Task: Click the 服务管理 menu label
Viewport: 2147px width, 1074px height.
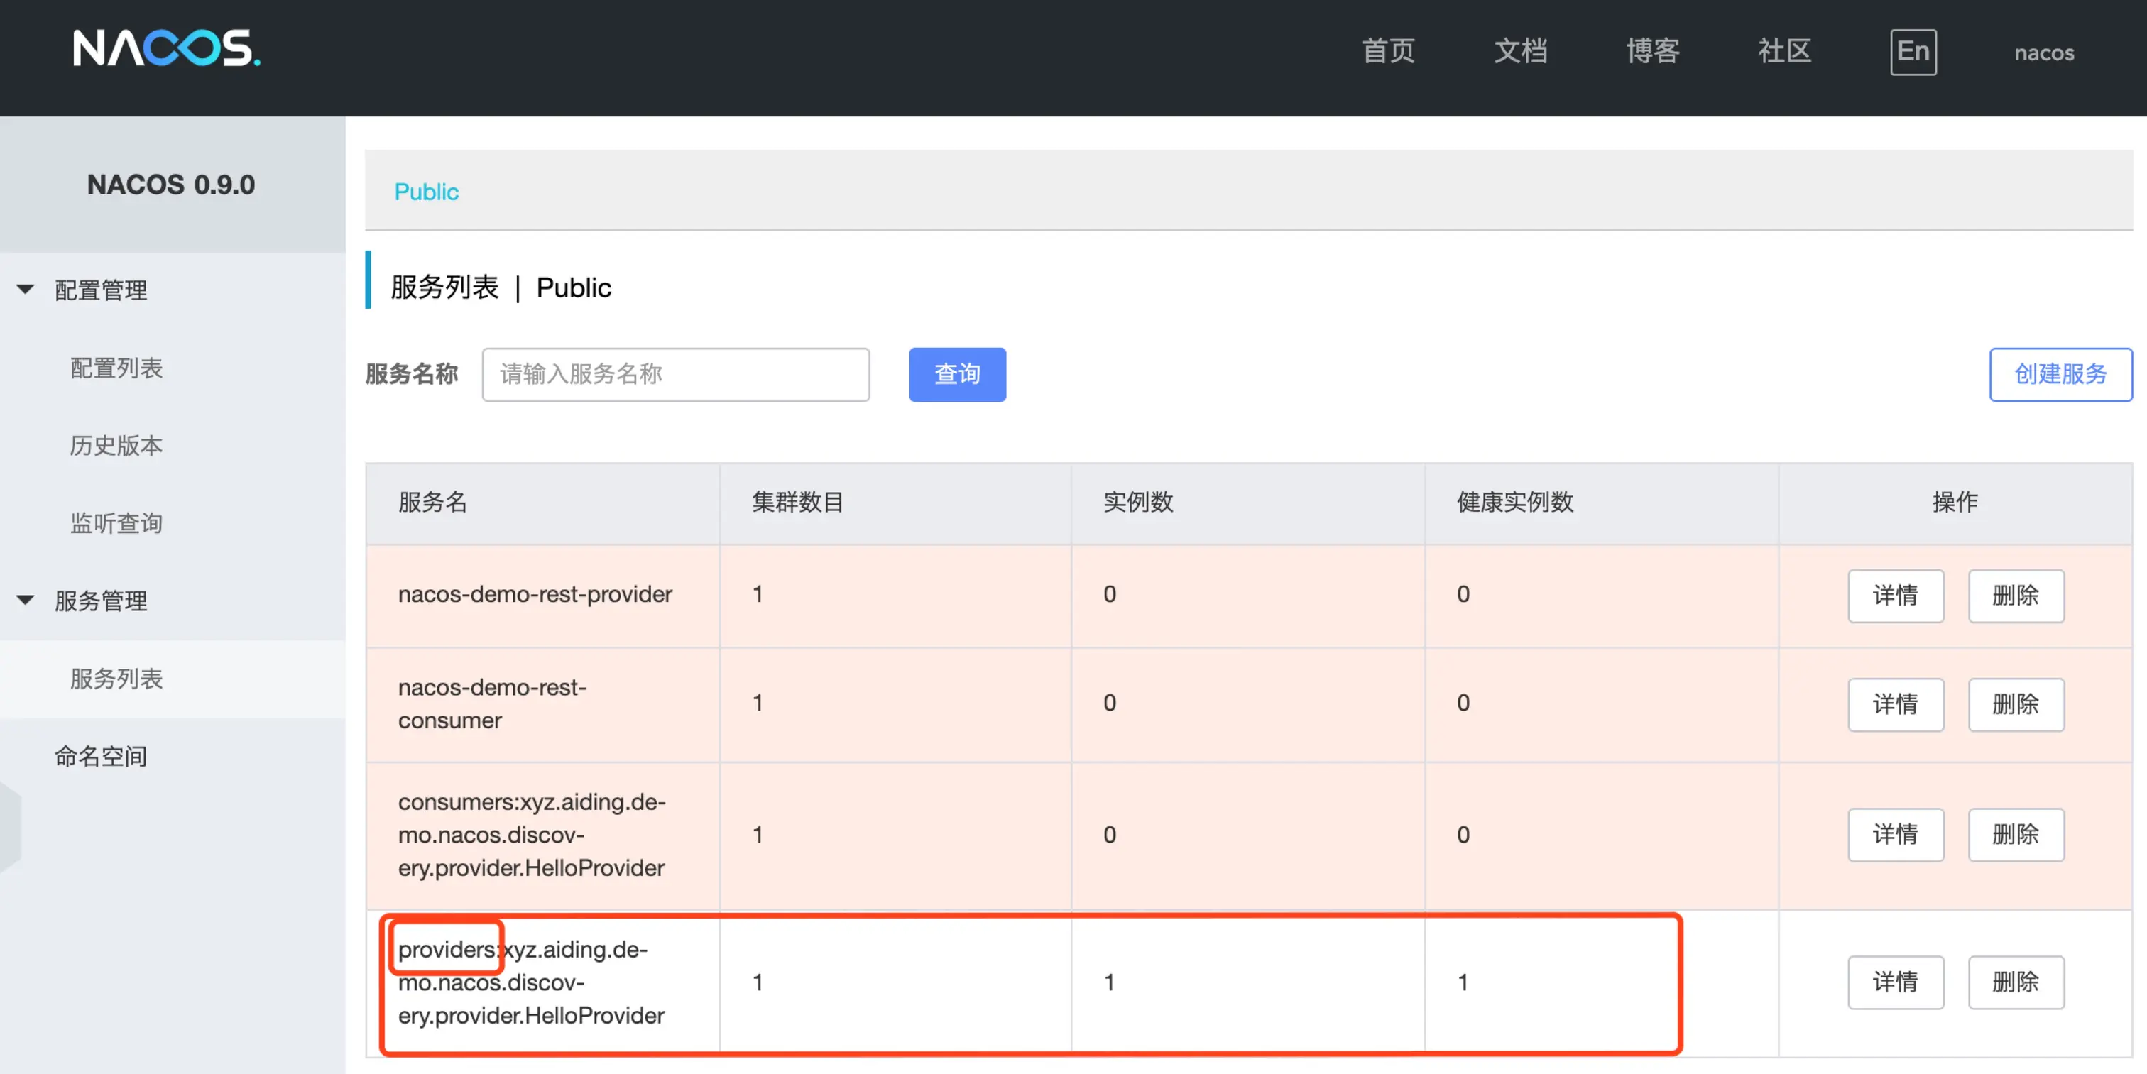Action: [101, 601]
